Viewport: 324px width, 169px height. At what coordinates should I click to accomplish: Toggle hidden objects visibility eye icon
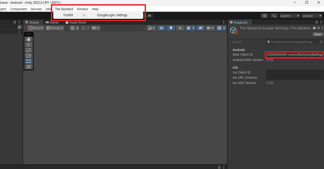(x=200, y=28)
